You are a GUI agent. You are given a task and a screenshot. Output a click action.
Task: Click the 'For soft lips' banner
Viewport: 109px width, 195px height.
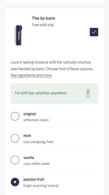(x=54, y=94)
